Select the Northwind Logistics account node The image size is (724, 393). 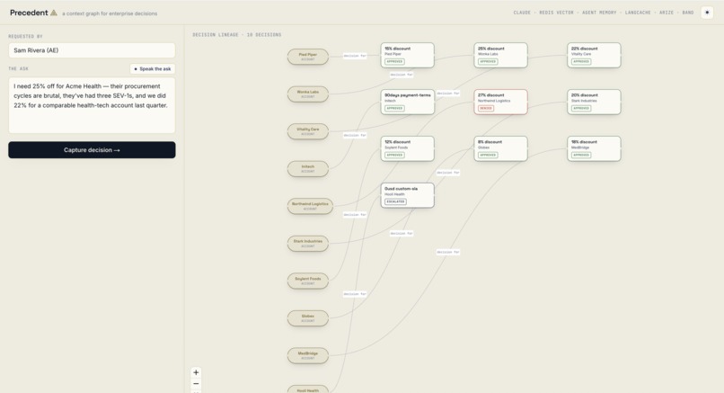click(310, 206)
